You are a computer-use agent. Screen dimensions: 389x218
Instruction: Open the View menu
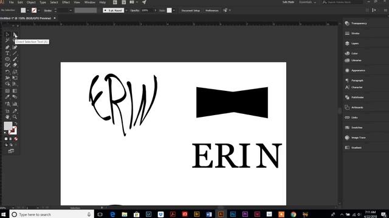(x=77, y=2)
